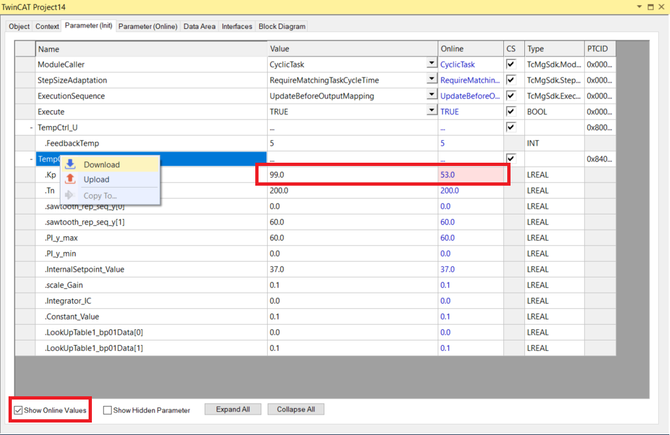Open the ExecutionSequence value dropdown
670x435 pixels.
coord(432,95)
